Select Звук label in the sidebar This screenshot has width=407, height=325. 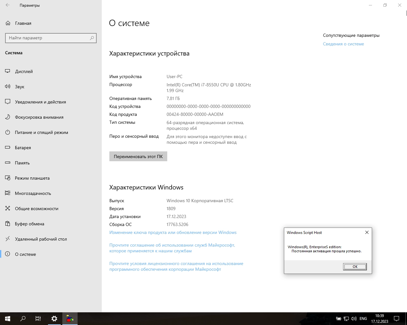pos(20,87)
